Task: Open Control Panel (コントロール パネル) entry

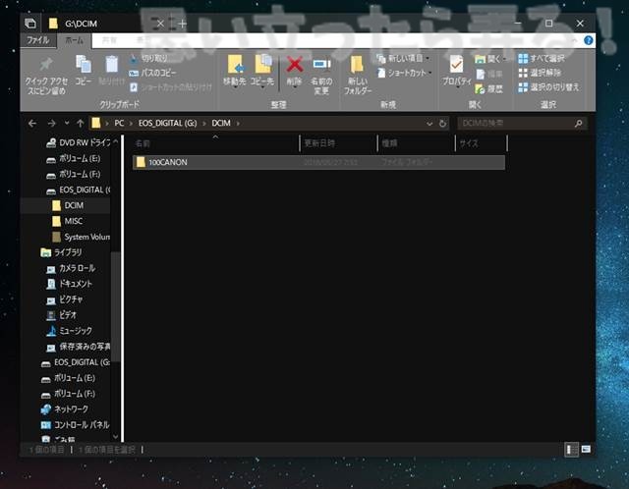Action: click(x=75, y=425)
